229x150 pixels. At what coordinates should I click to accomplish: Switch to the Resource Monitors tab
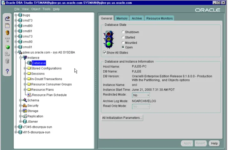coord(159,18)
